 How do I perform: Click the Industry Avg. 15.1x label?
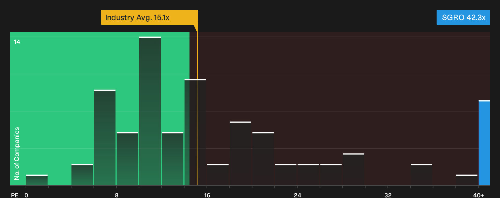(149, 17)
